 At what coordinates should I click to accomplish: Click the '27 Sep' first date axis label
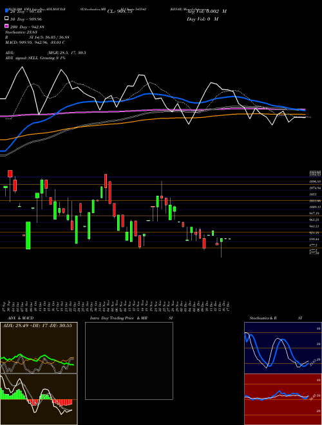pyautogui.click(x=5, y=307)
